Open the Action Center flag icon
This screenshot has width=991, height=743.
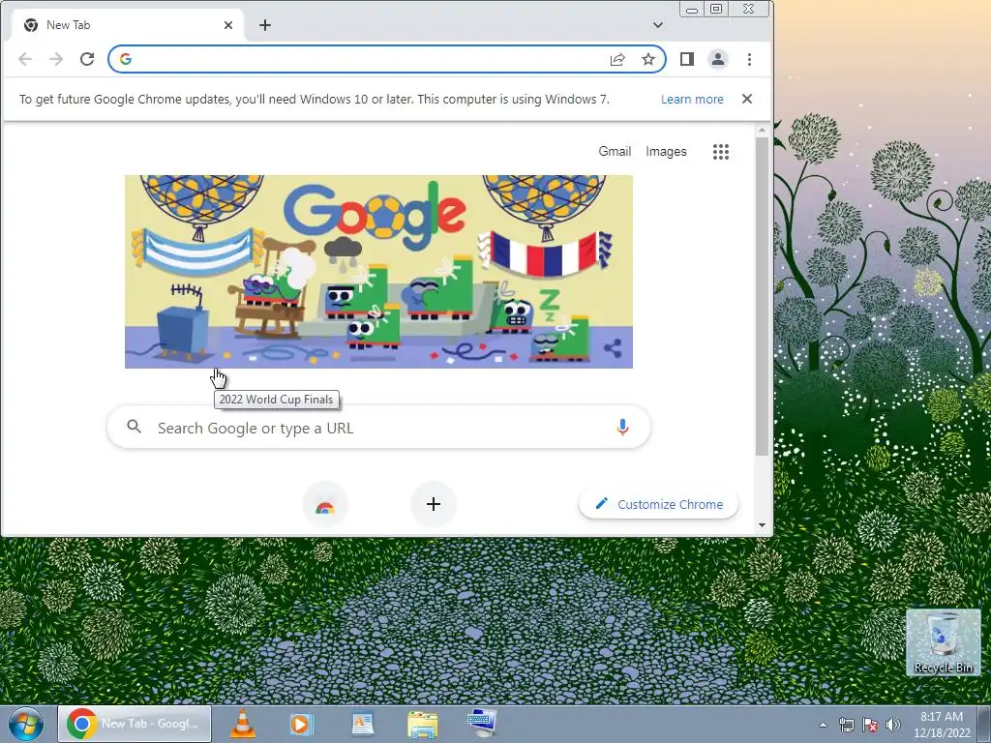870,725
